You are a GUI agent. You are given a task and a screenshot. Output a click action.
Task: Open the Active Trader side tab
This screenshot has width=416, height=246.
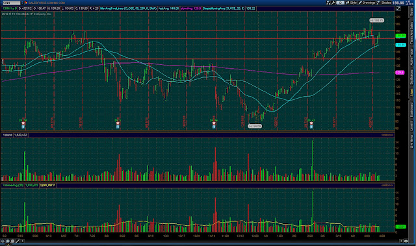tap(411, 56)
